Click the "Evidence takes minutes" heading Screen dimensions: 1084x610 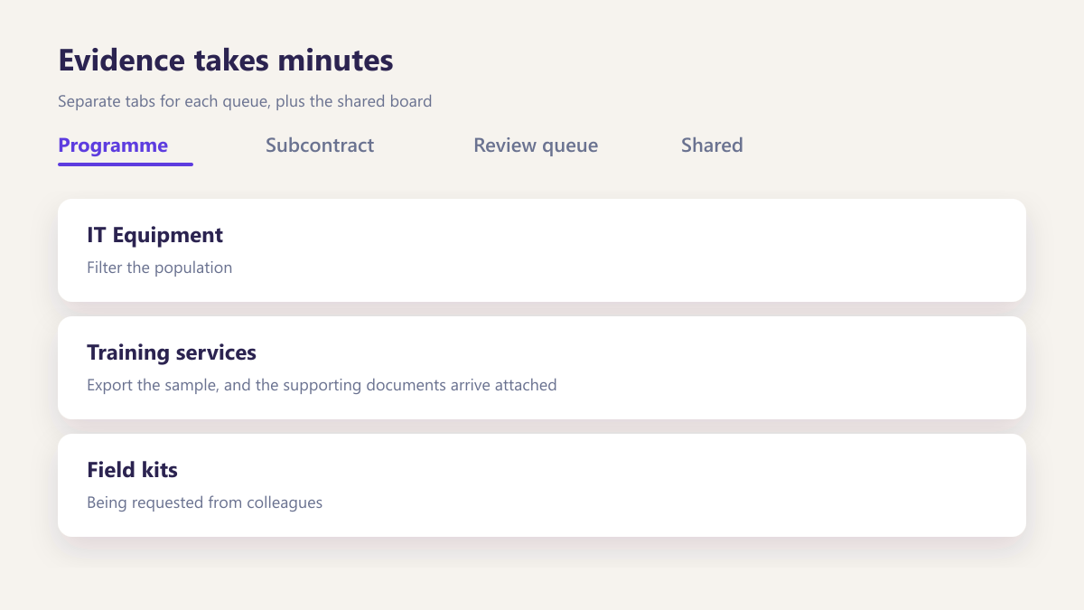pyautogui.click(x=226, y=61)
